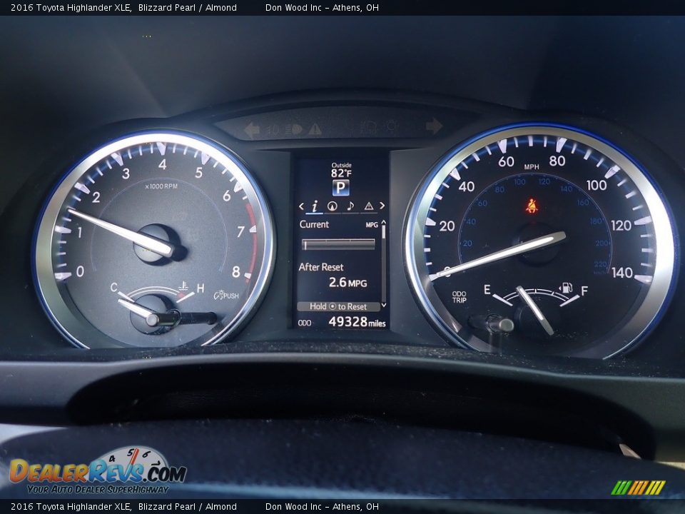Click right chevron after the warning tab
The image size is (685, 514).
[382, 206]
